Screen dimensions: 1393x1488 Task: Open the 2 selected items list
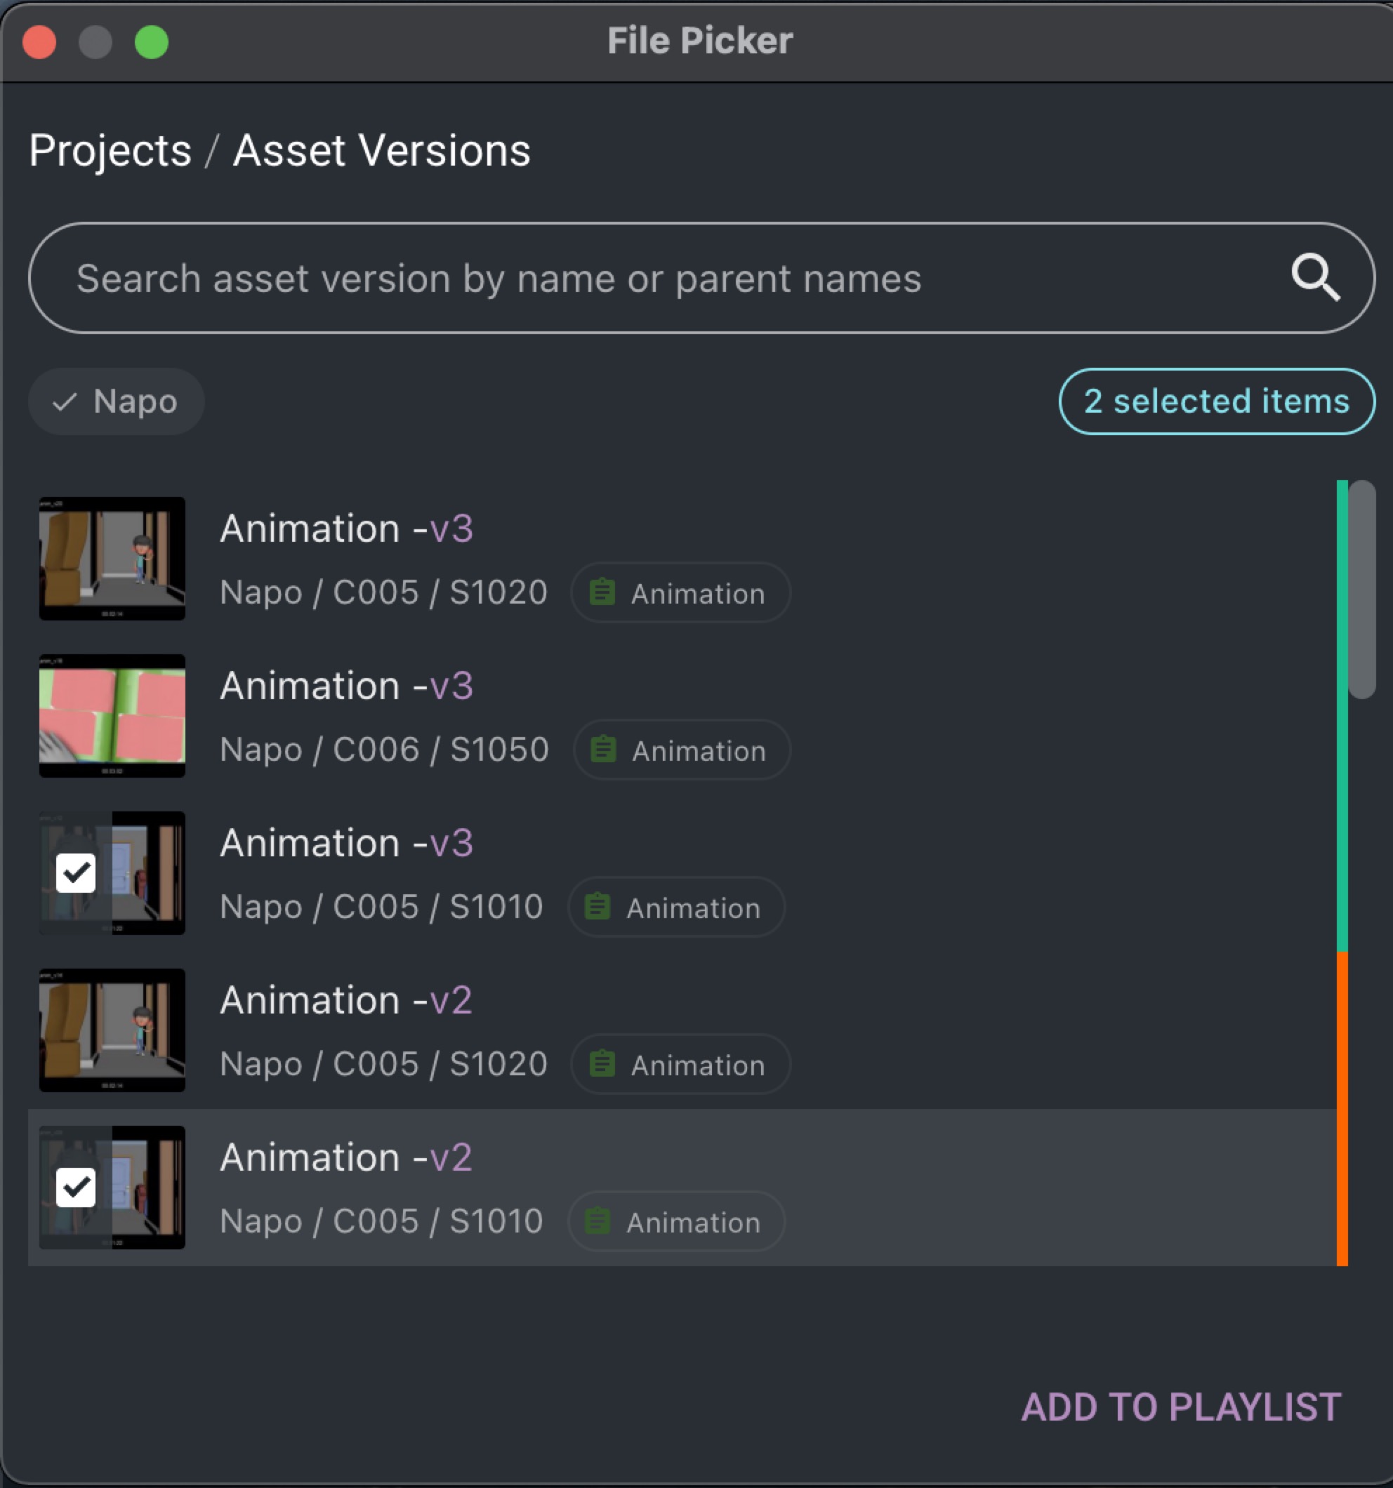coord(1216,402)
